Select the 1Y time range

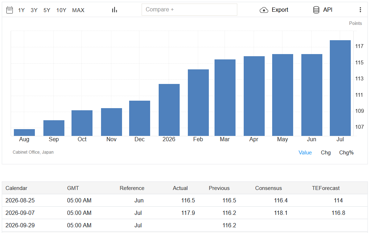point(21,10)
